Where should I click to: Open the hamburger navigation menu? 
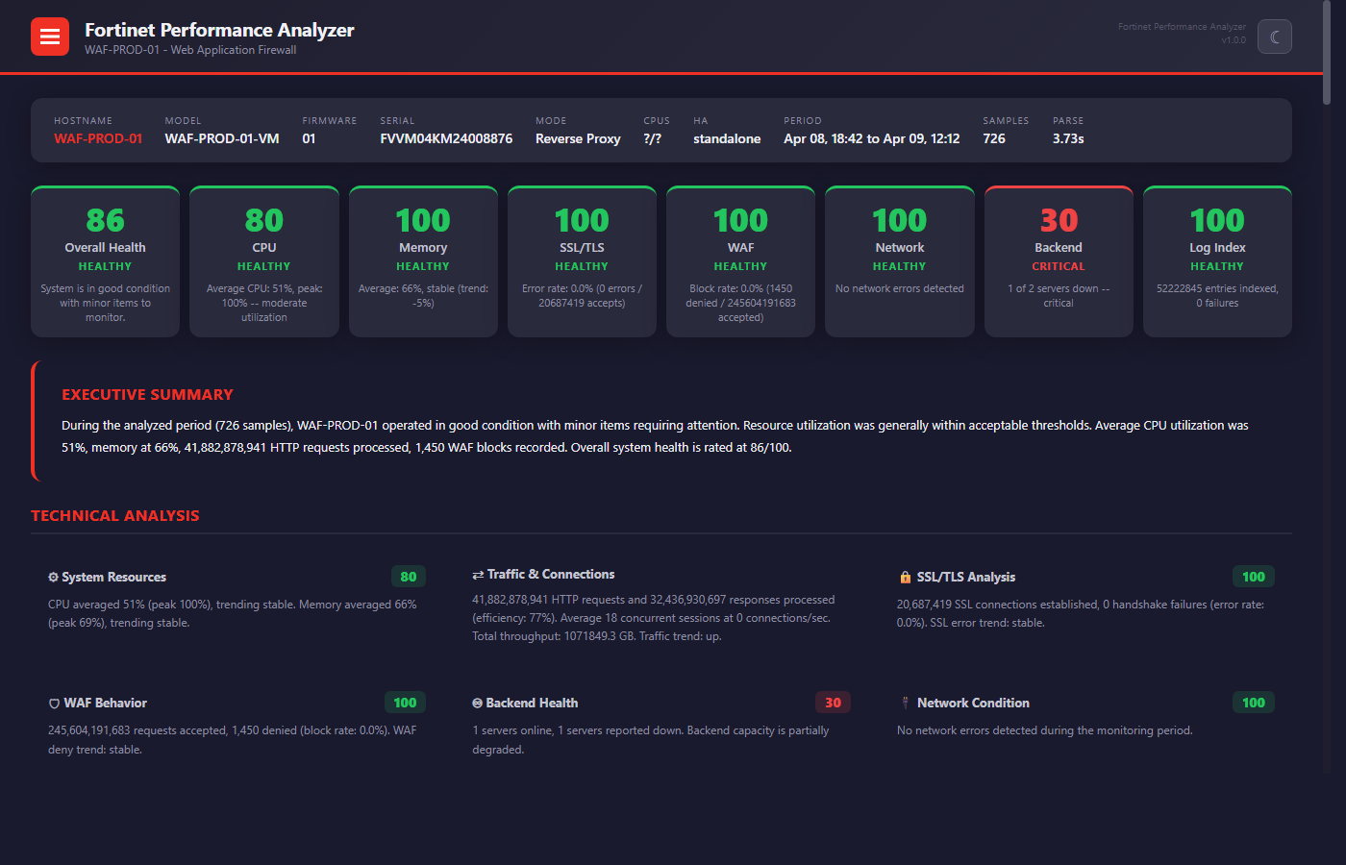(49, 36)
